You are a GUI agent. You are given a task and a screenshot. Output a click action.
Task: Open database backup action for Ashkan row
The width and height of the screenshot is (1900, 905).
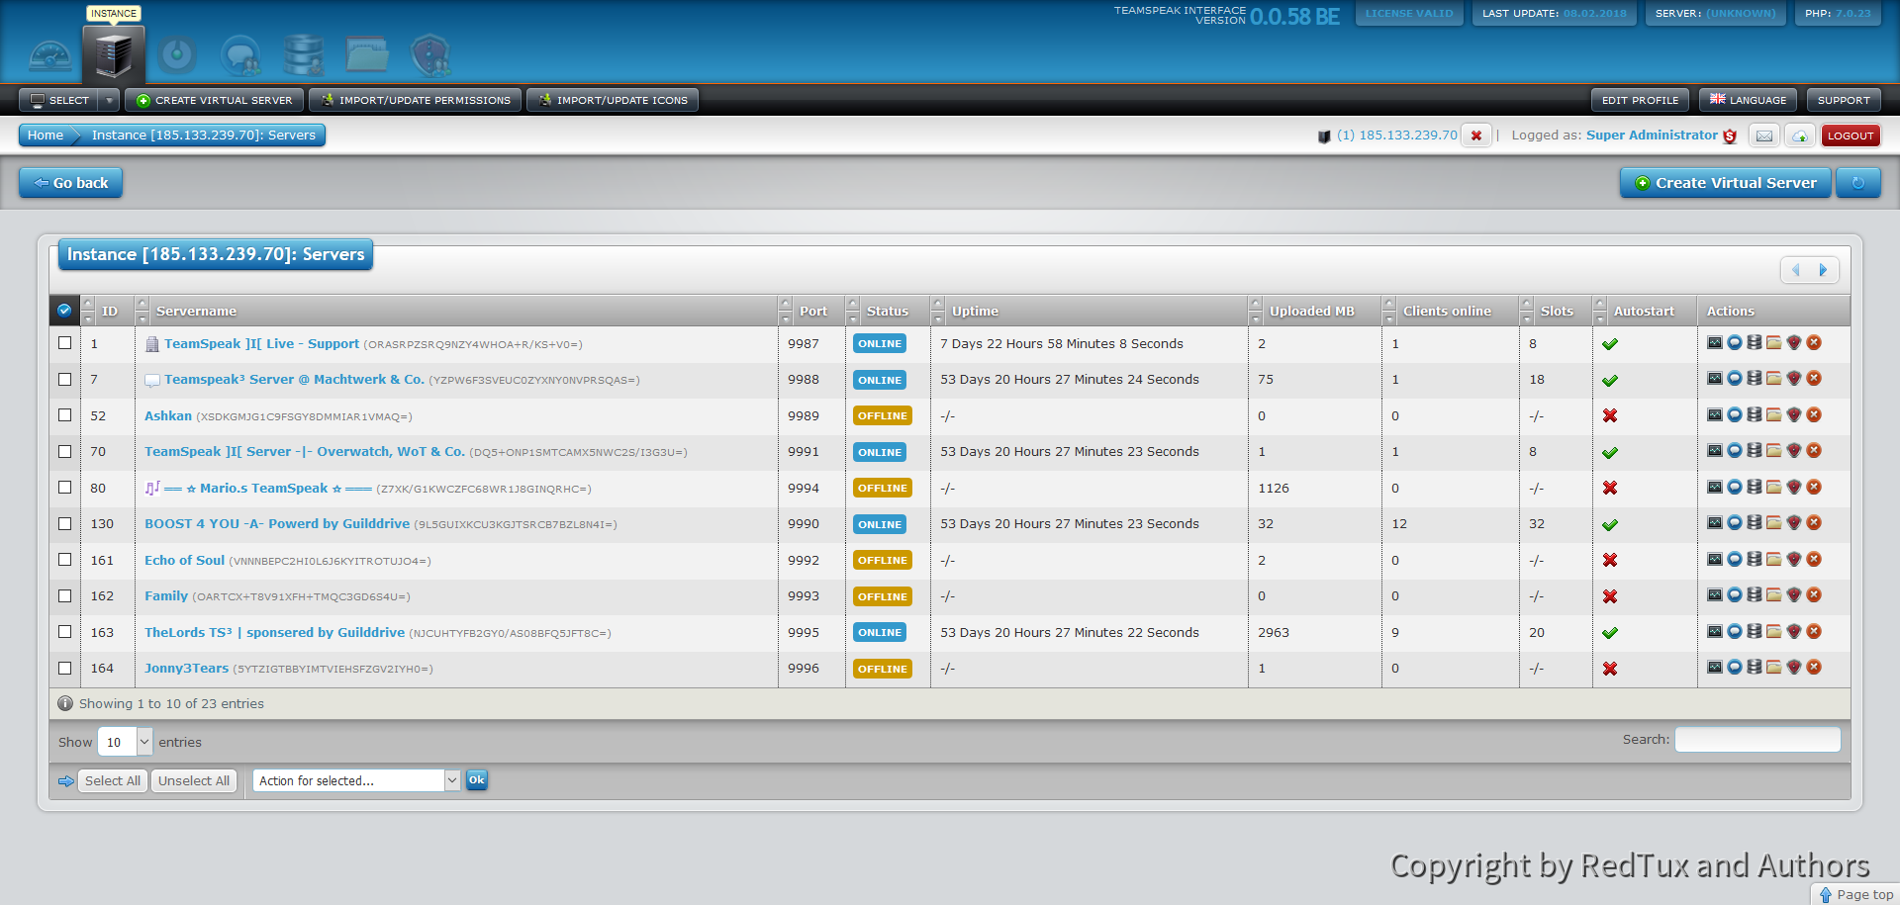click(x=1755, y=415)
